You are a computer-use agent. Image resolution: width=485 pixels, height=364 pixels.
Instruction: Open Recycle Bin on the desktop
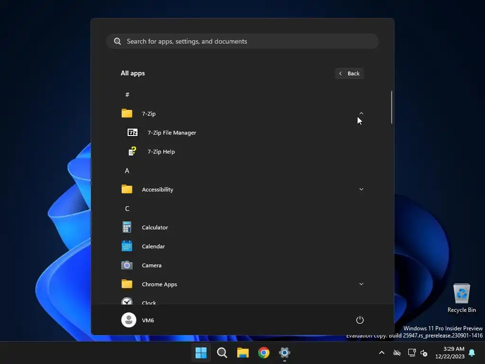(x=461, y=298)
